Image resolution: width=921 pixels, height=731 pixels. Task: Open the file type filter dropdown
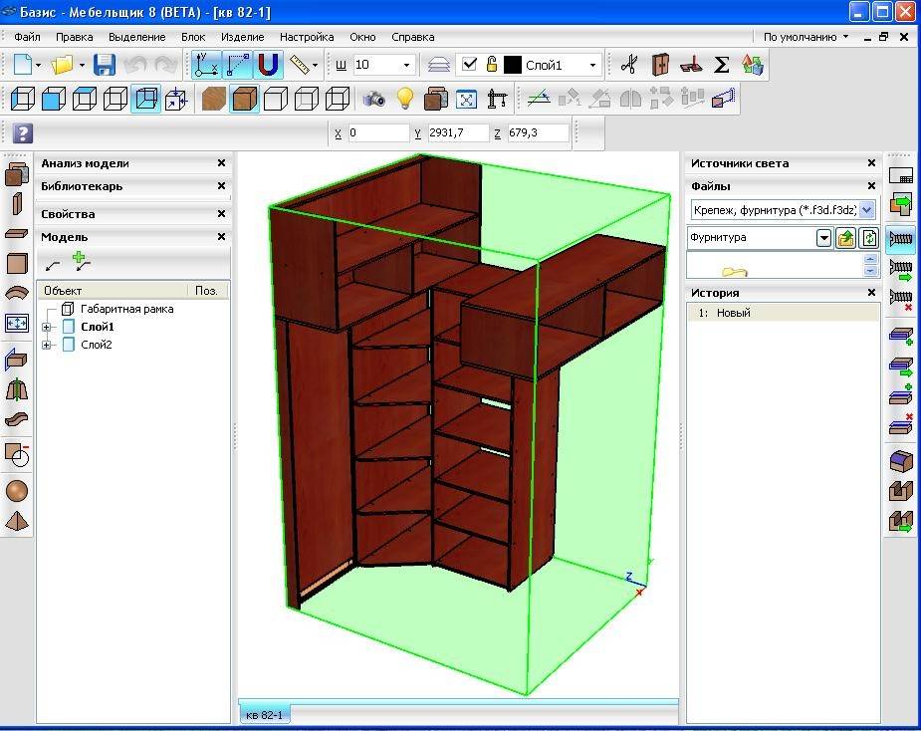click(866, 210)
